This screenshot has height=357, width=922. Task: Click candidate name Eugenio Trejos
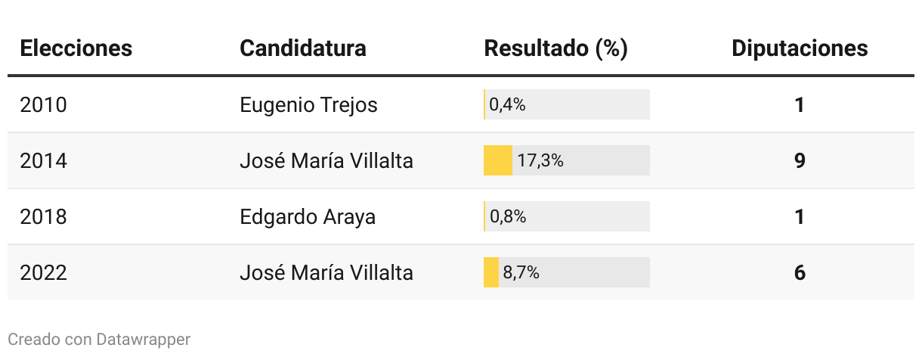[x=308, y=105]
